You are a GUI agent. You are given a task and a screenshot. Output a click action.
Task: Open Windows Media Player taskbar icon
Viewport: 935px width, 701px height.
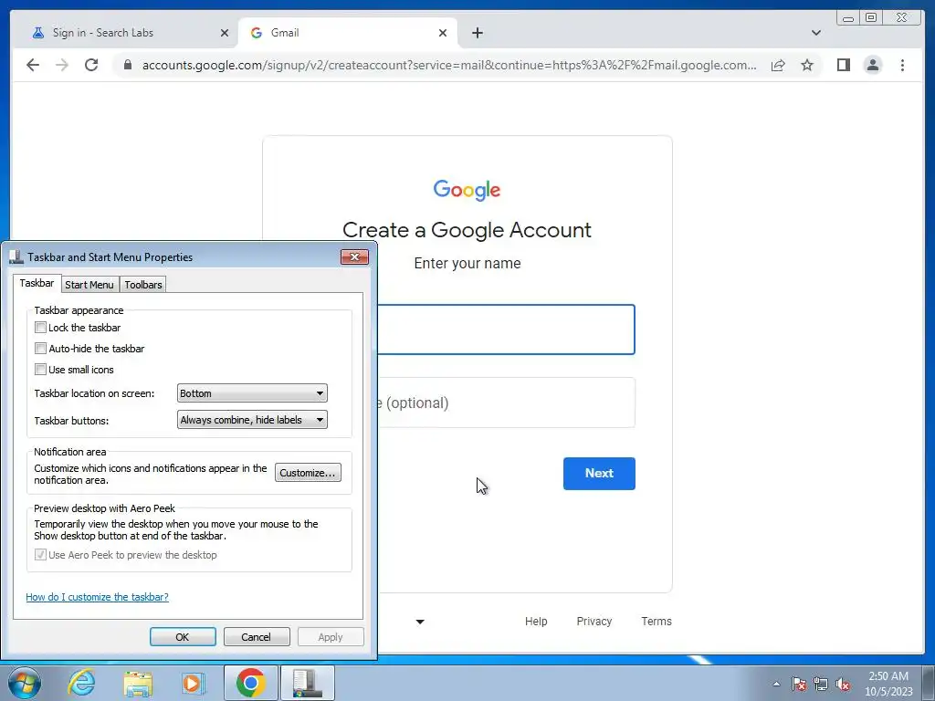192,683
